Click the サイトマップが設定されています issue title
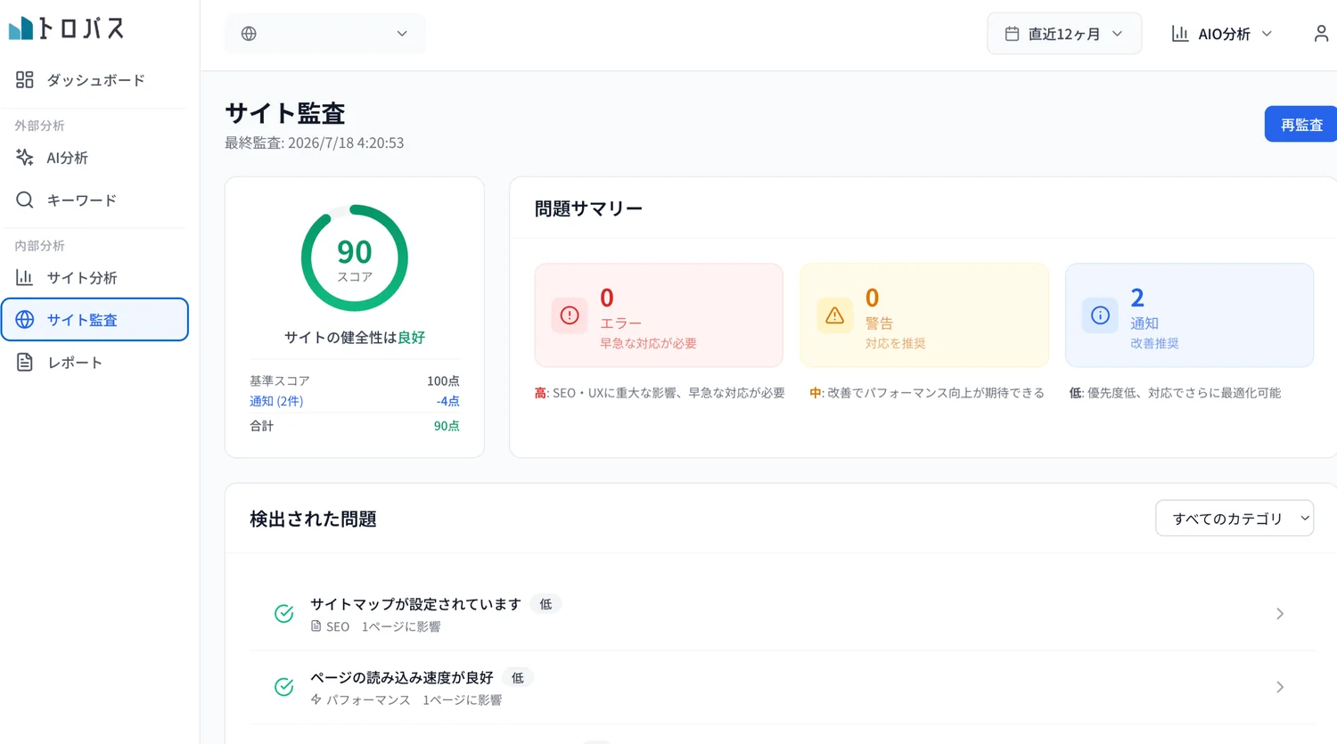Image resolution: width=1337 pixels, height=744 pixels. pyautogui.click(x=415, y=604)
